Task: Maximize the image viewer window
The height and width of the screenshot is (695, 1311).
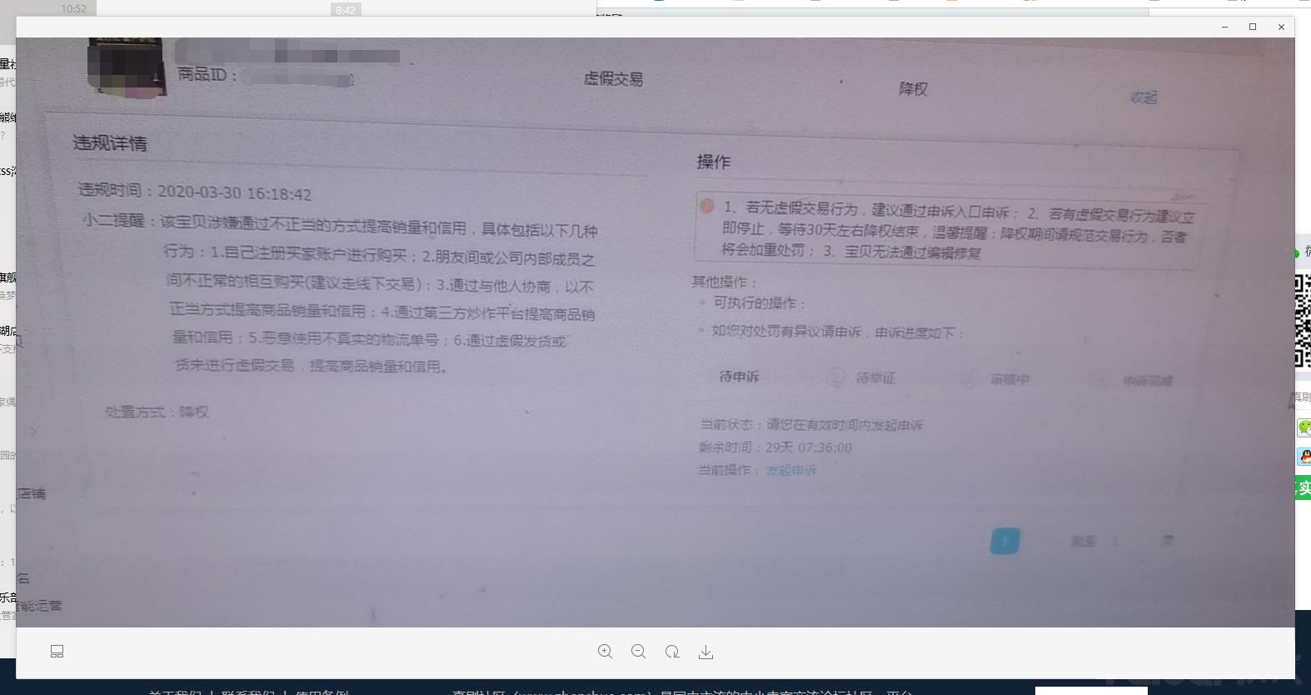Action: pyautogui.click(x=1253, y=27)
